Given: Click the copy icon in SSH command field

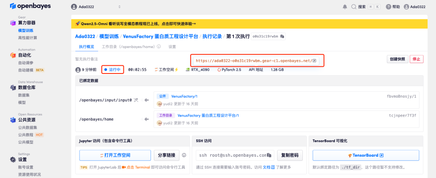Looking at the screenshot, I should 269,155.
